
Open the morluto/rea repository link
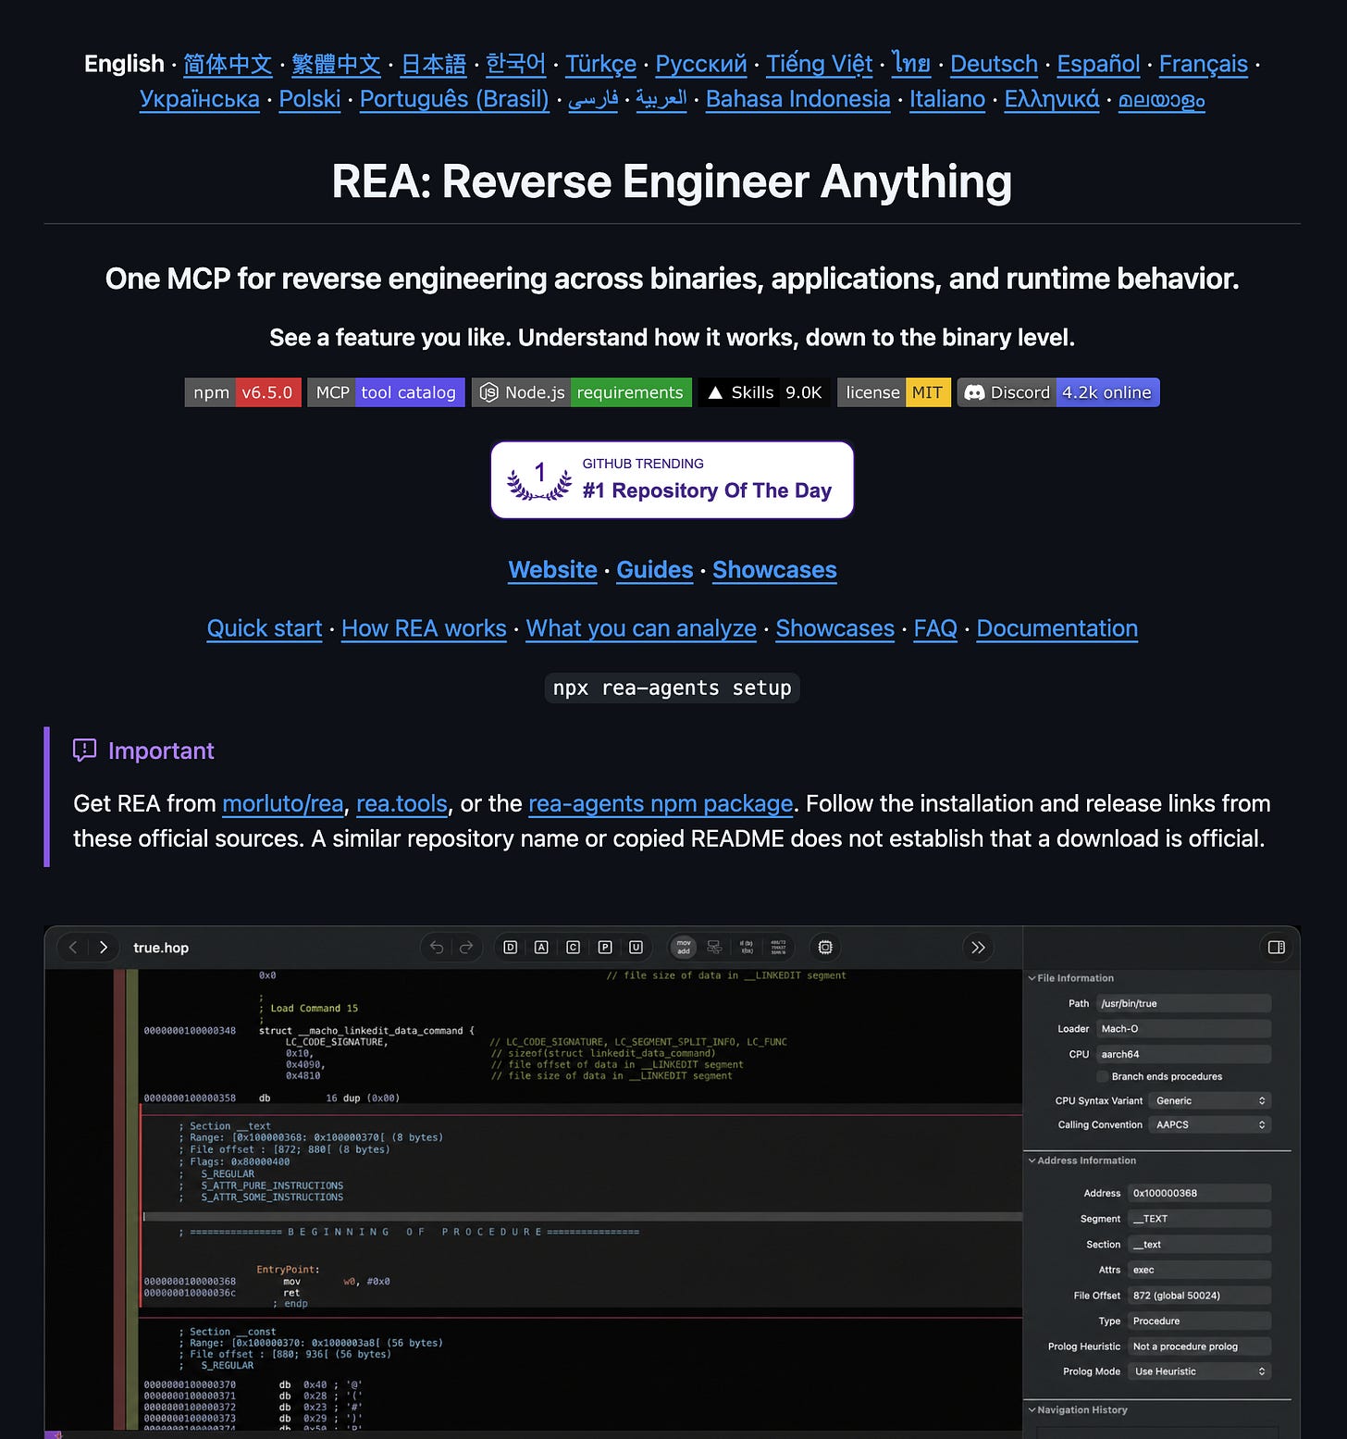point(283,803)
